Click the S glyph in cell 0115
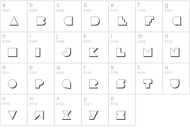The image size is (190, 137). click(121, 84)
